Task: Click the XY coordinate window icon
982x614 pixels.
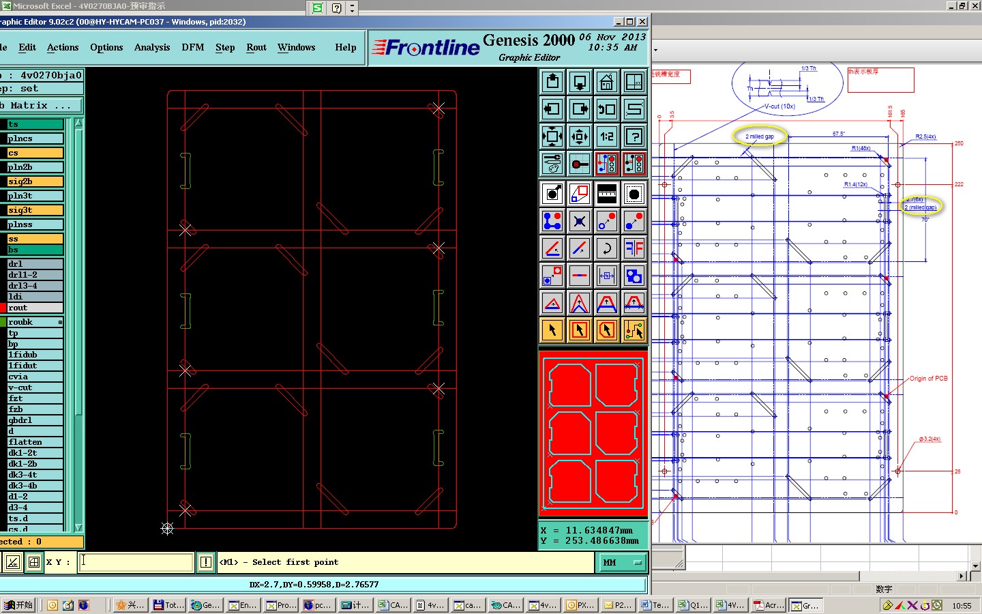Action: (634, 82)
